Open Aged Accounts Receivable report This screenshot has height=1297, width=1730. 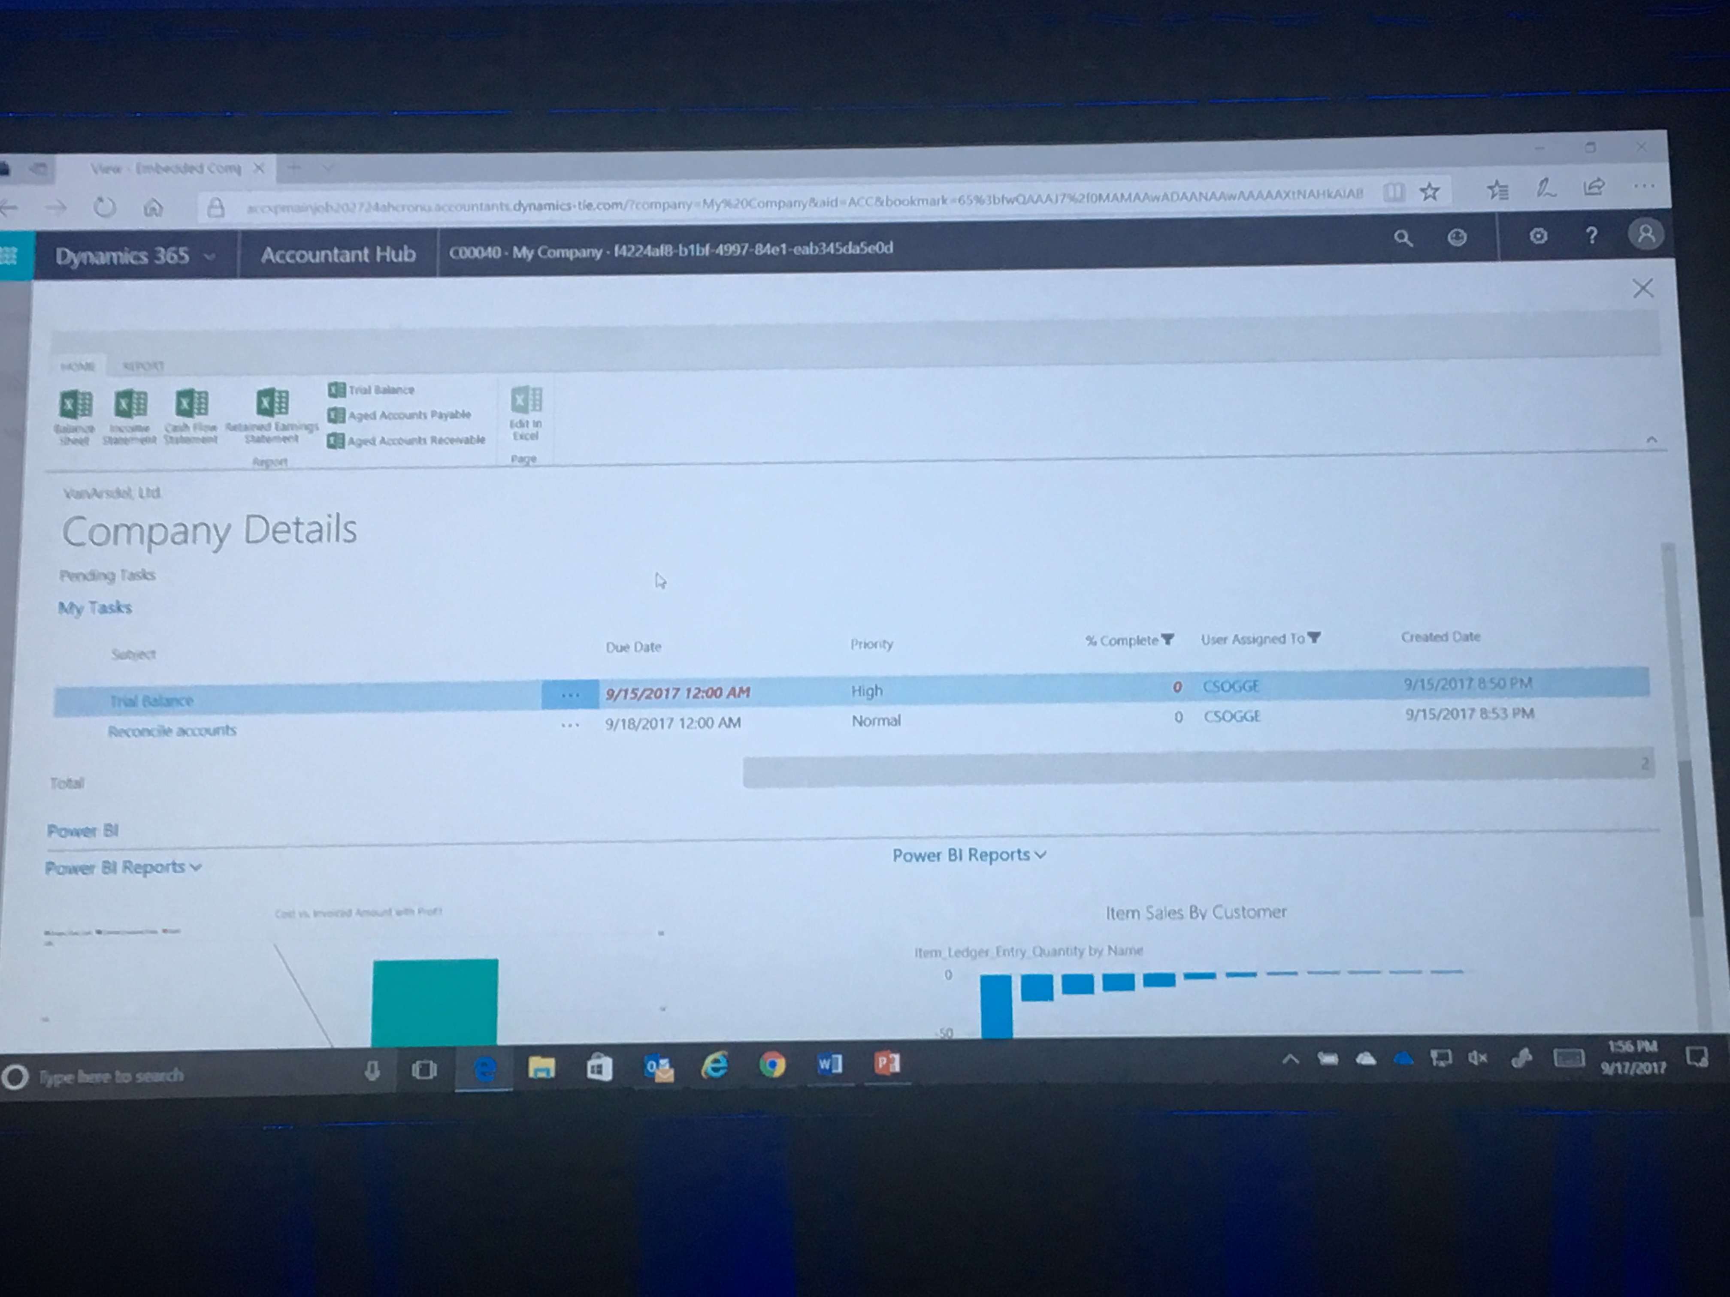[x=407, y=441]
